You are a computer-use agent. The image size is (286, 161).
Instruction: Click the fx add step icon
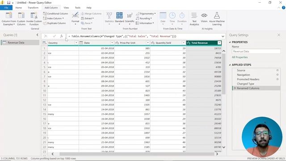click(x=62, y=36)
